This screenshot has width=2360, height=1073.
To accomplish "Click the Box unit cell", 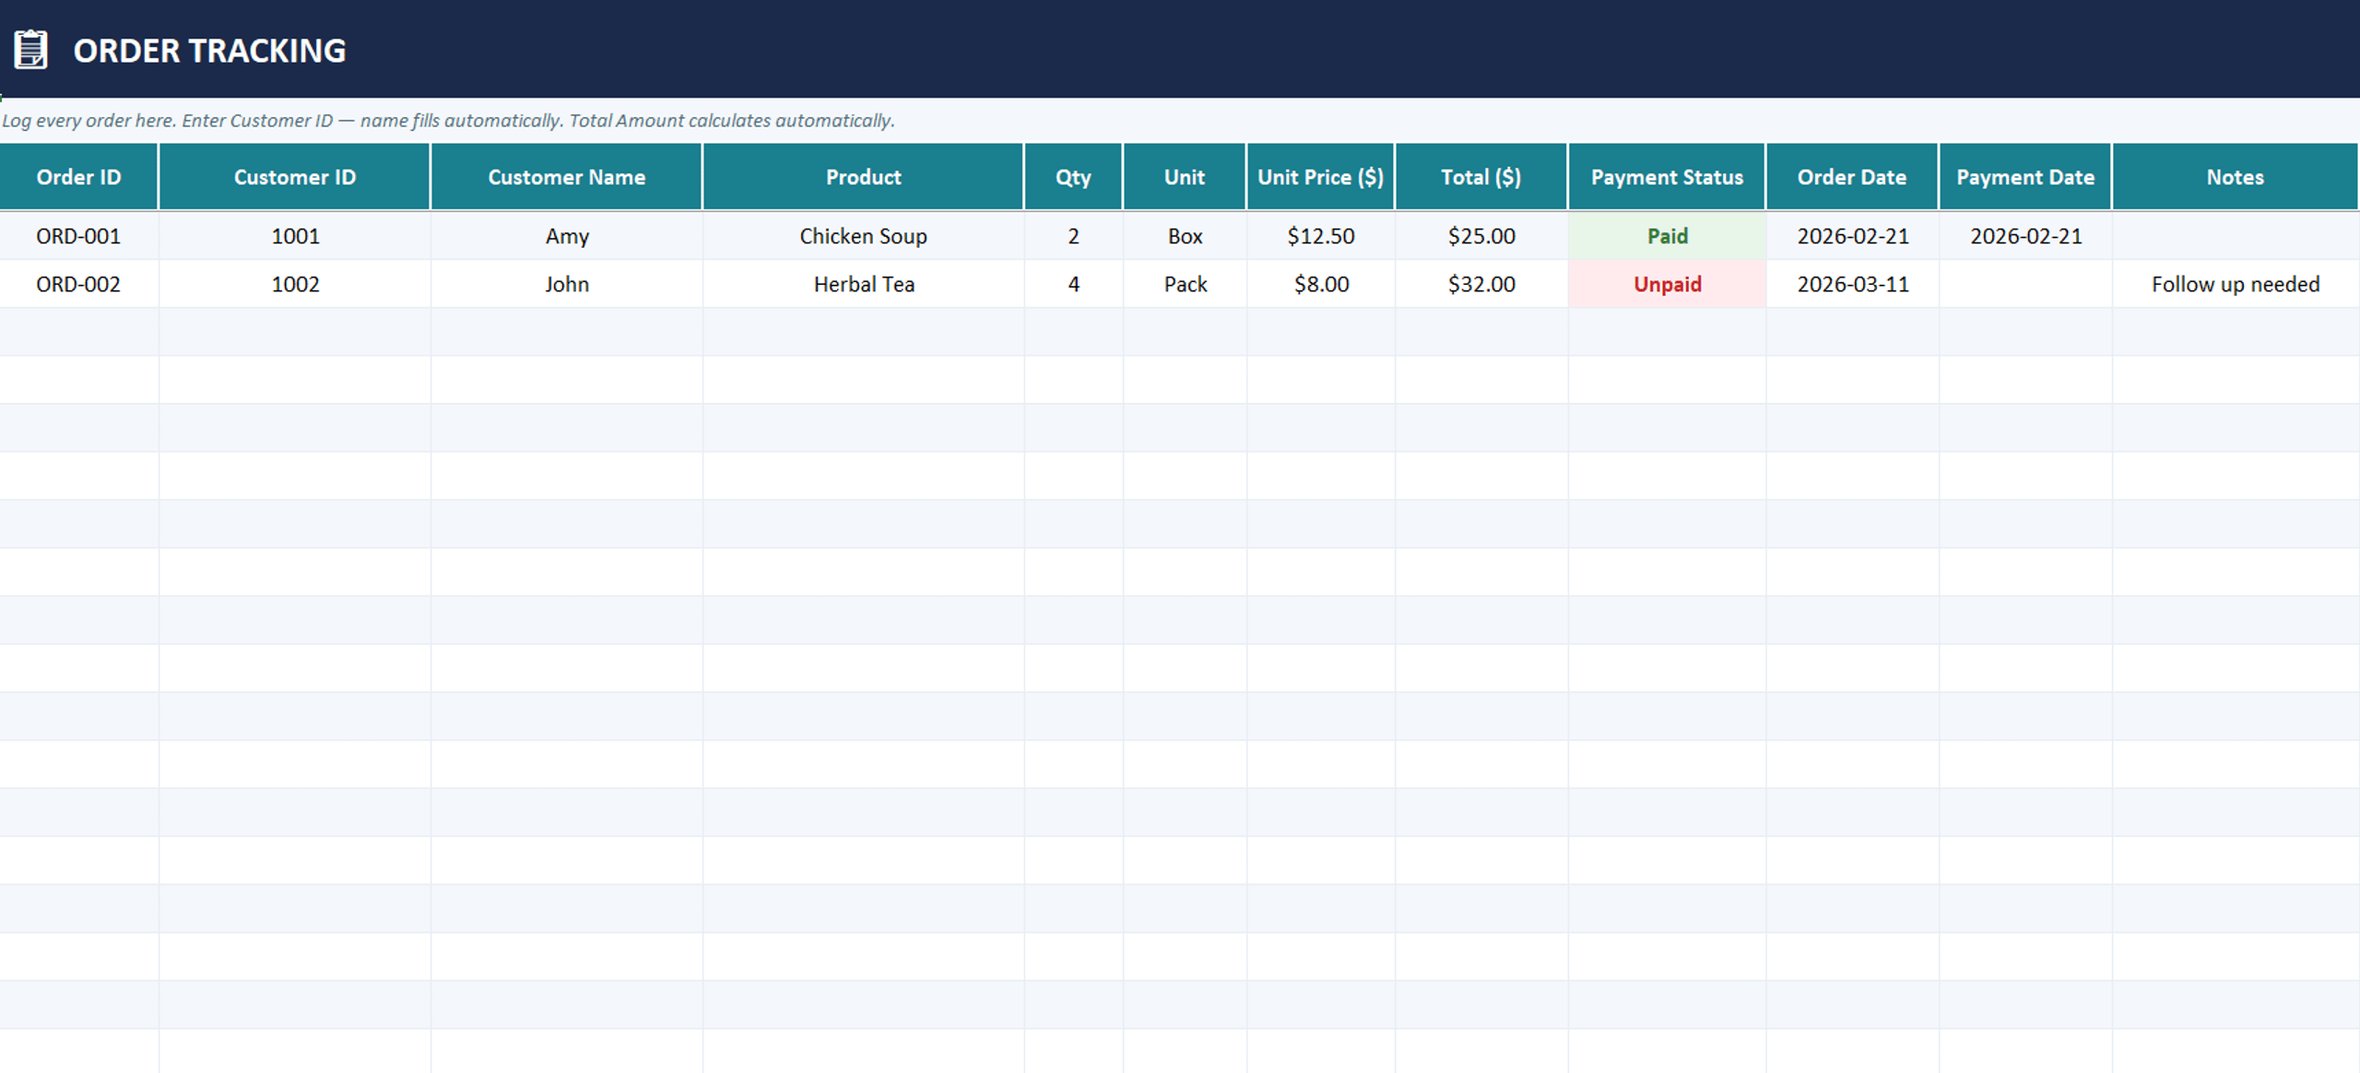I will point(1185,236).
